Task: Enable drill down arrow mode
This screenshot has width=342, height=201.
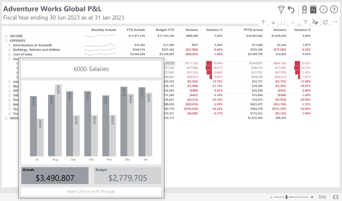Action: pyautogui.click(x=273, y=22)
